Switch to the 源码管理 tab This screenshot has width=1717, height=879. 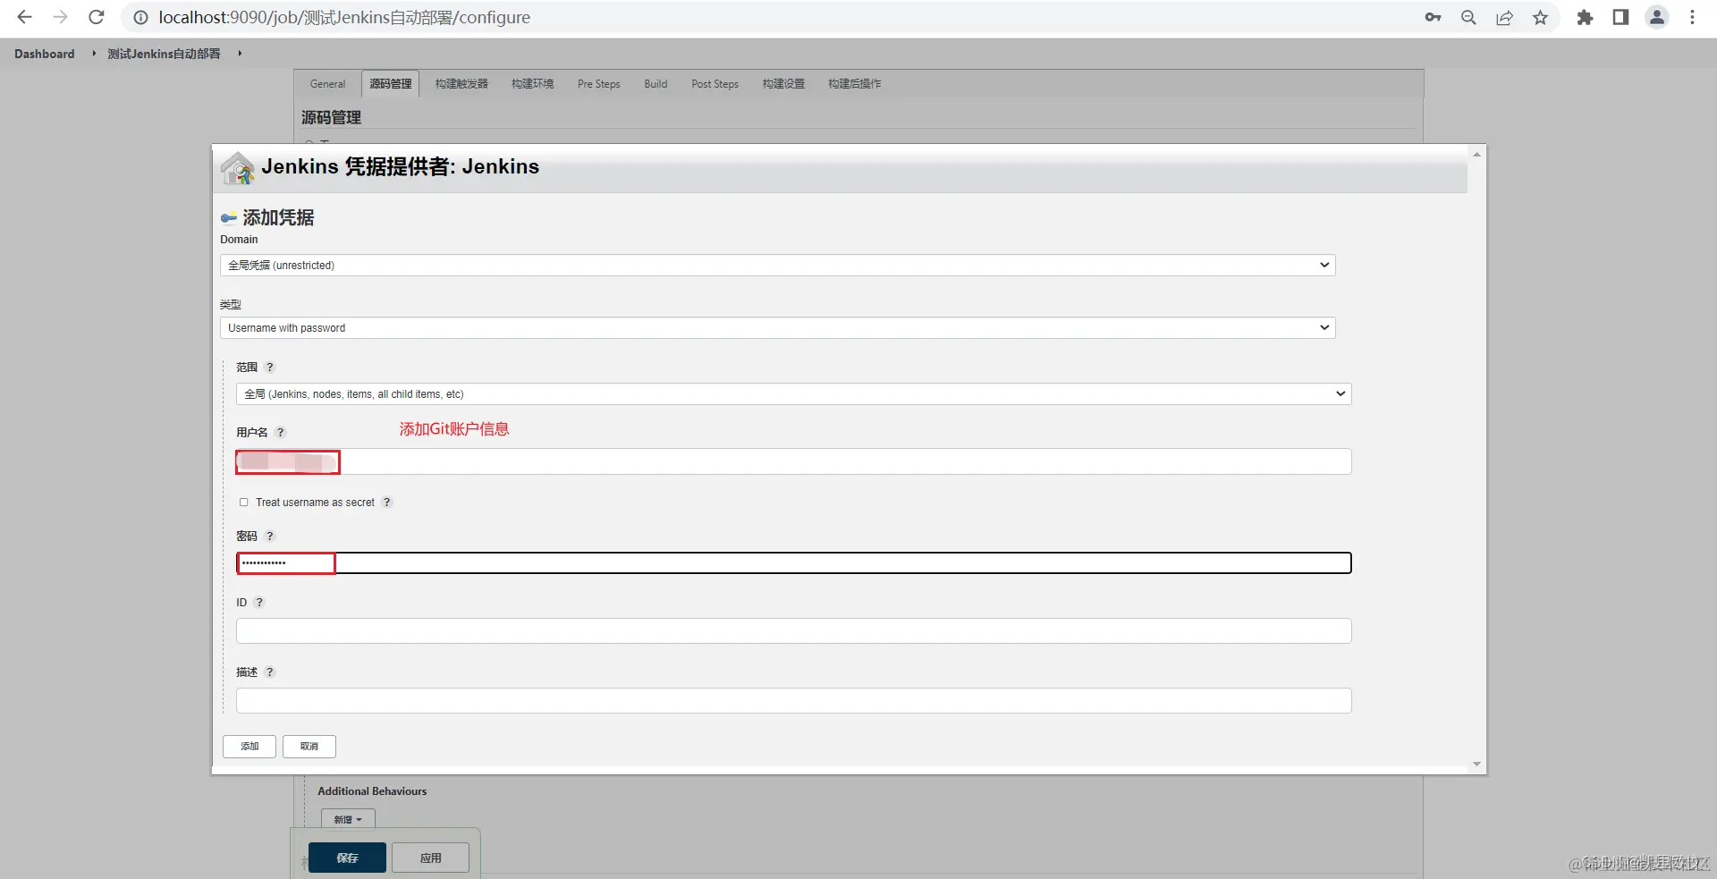point(391,84)
